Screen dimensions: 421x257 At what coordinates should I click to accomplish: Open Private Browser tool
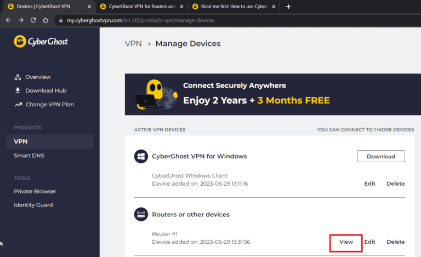tap(35, 191)
